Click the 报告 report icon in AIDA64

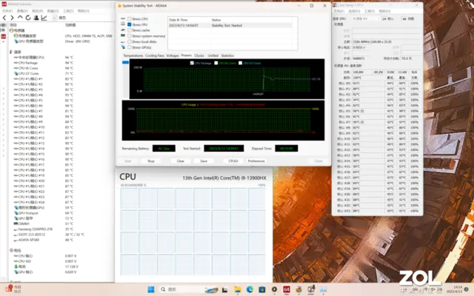pos(55,18)
